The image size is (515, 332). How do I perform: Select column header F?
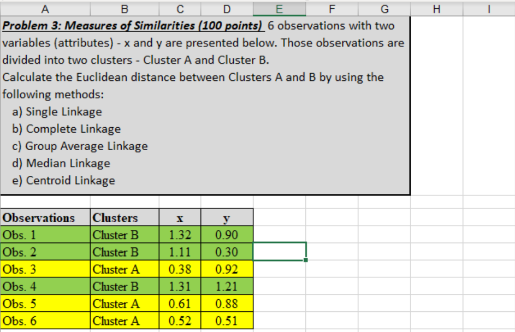(332, 9)
